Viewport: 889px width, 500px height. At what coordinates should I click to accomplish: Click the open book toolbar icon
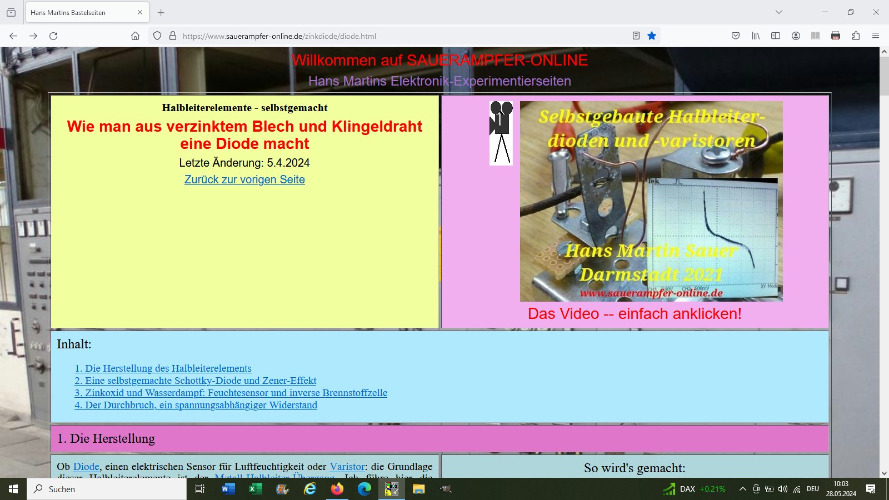tap(816, 36)
